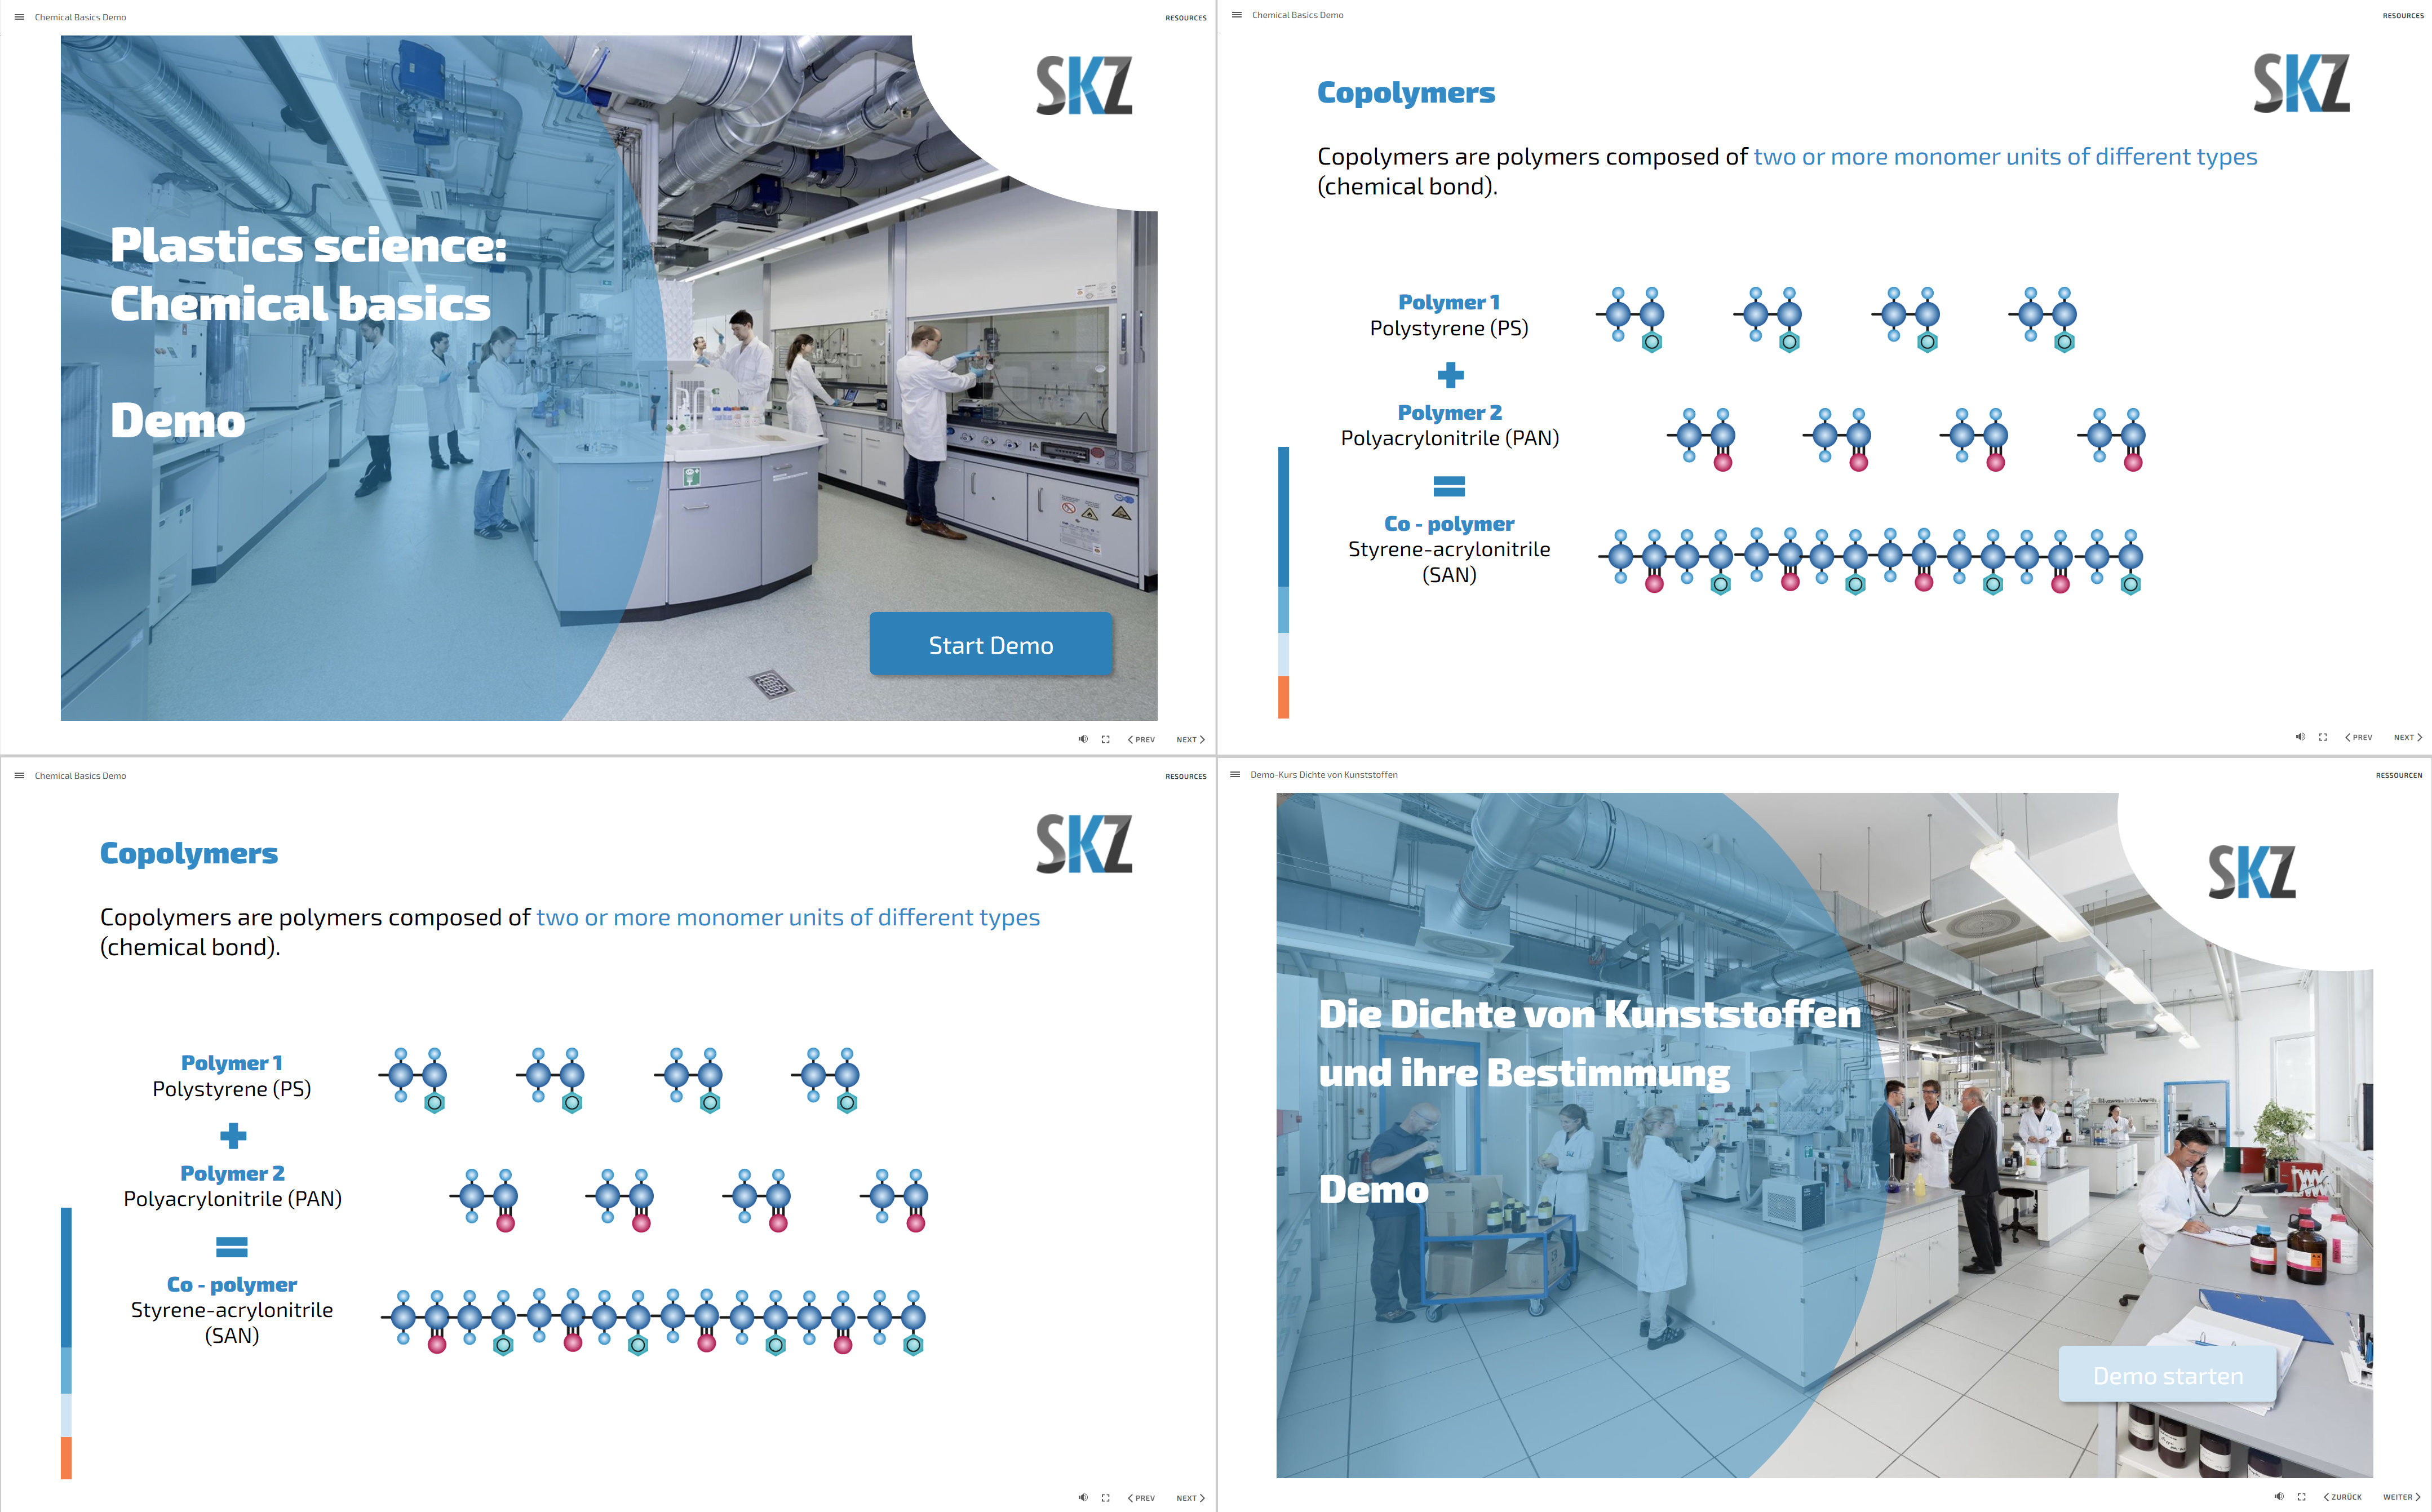Click the ZURÜCK navigation button

point(2342,1496)
